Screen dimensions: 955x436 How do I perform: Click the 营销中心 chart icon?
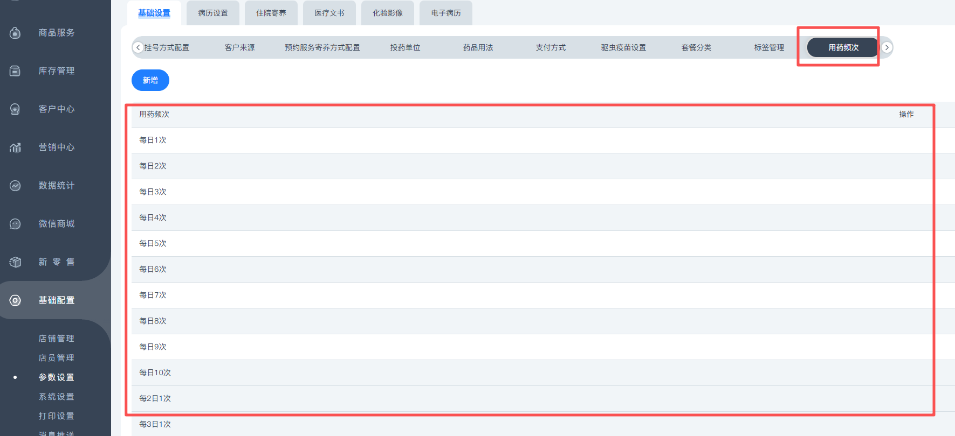(15, 147)
